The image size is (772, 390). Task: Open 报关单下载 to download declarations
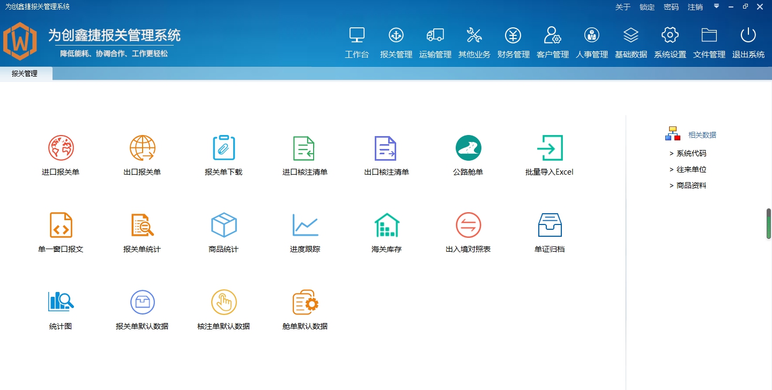click(x=224, y=155)
